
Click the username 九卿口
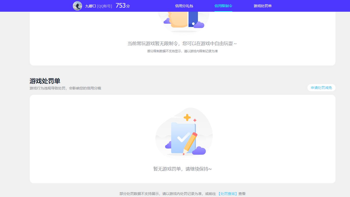pyautogui.click(x=90, y=6)
